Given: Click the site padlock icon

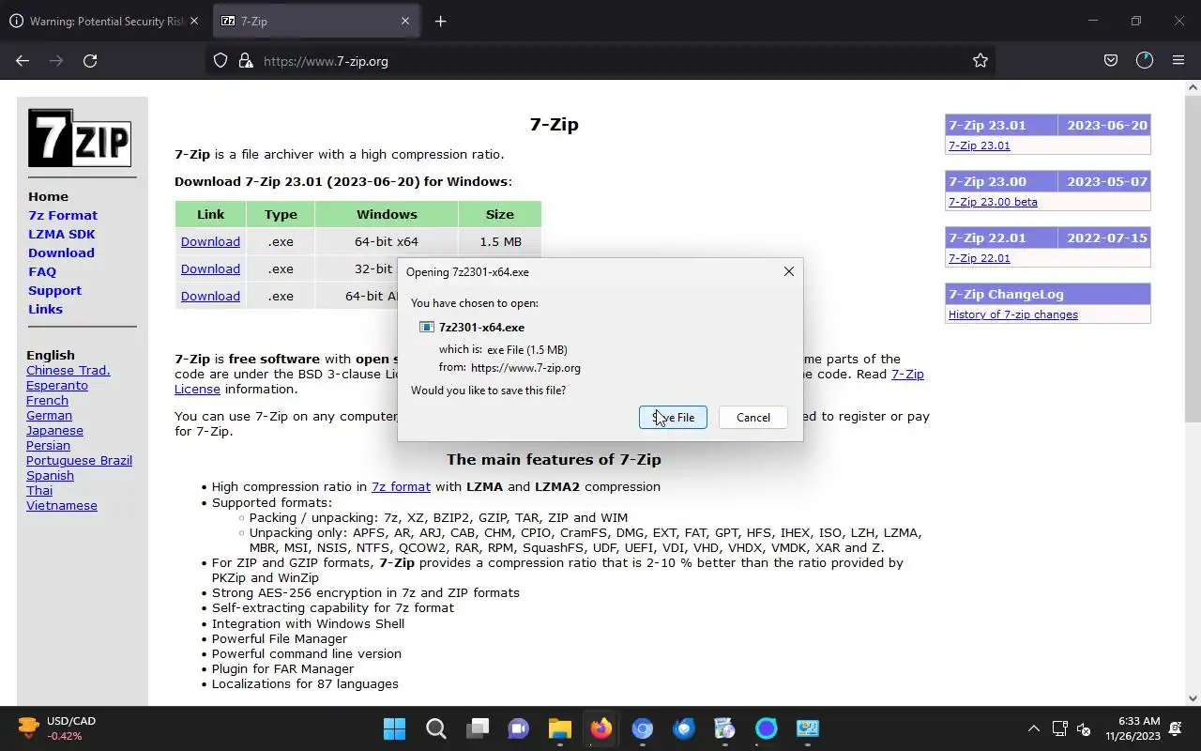Looking at the screenshot, I should click(246, 61).
